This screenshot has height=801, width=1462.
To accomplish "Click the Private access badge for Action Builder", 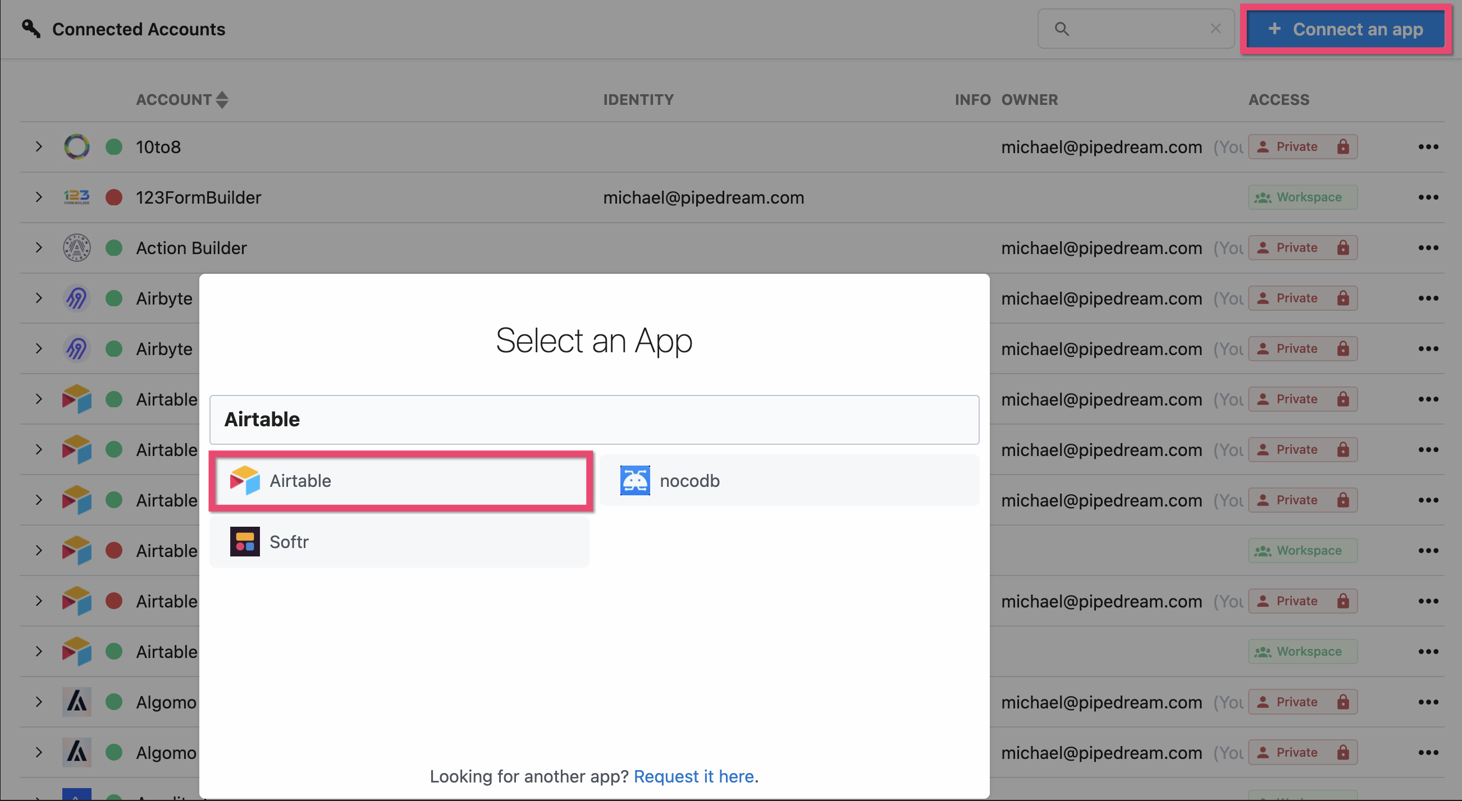I will pos(1303,248).
